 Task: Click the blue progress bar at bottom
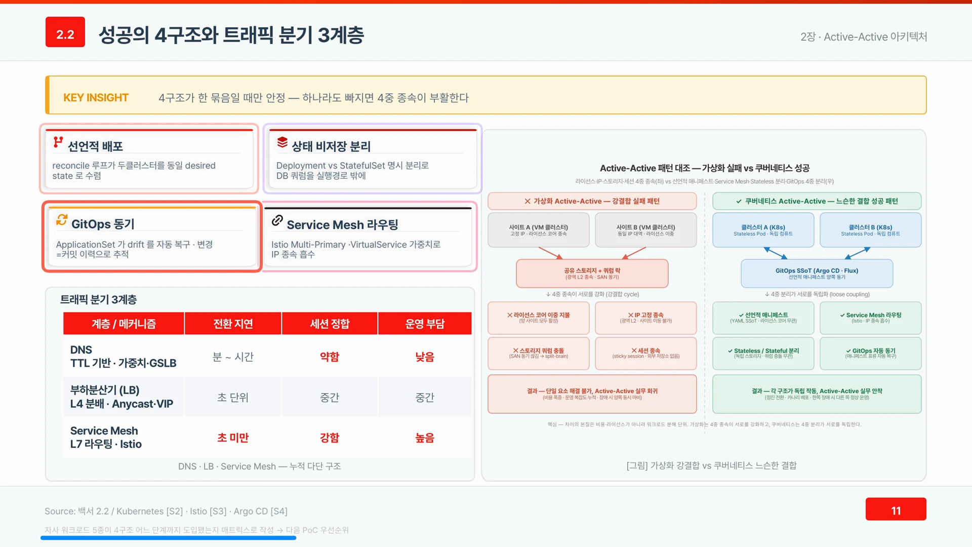pyautogui.click(x=168, y=538)
